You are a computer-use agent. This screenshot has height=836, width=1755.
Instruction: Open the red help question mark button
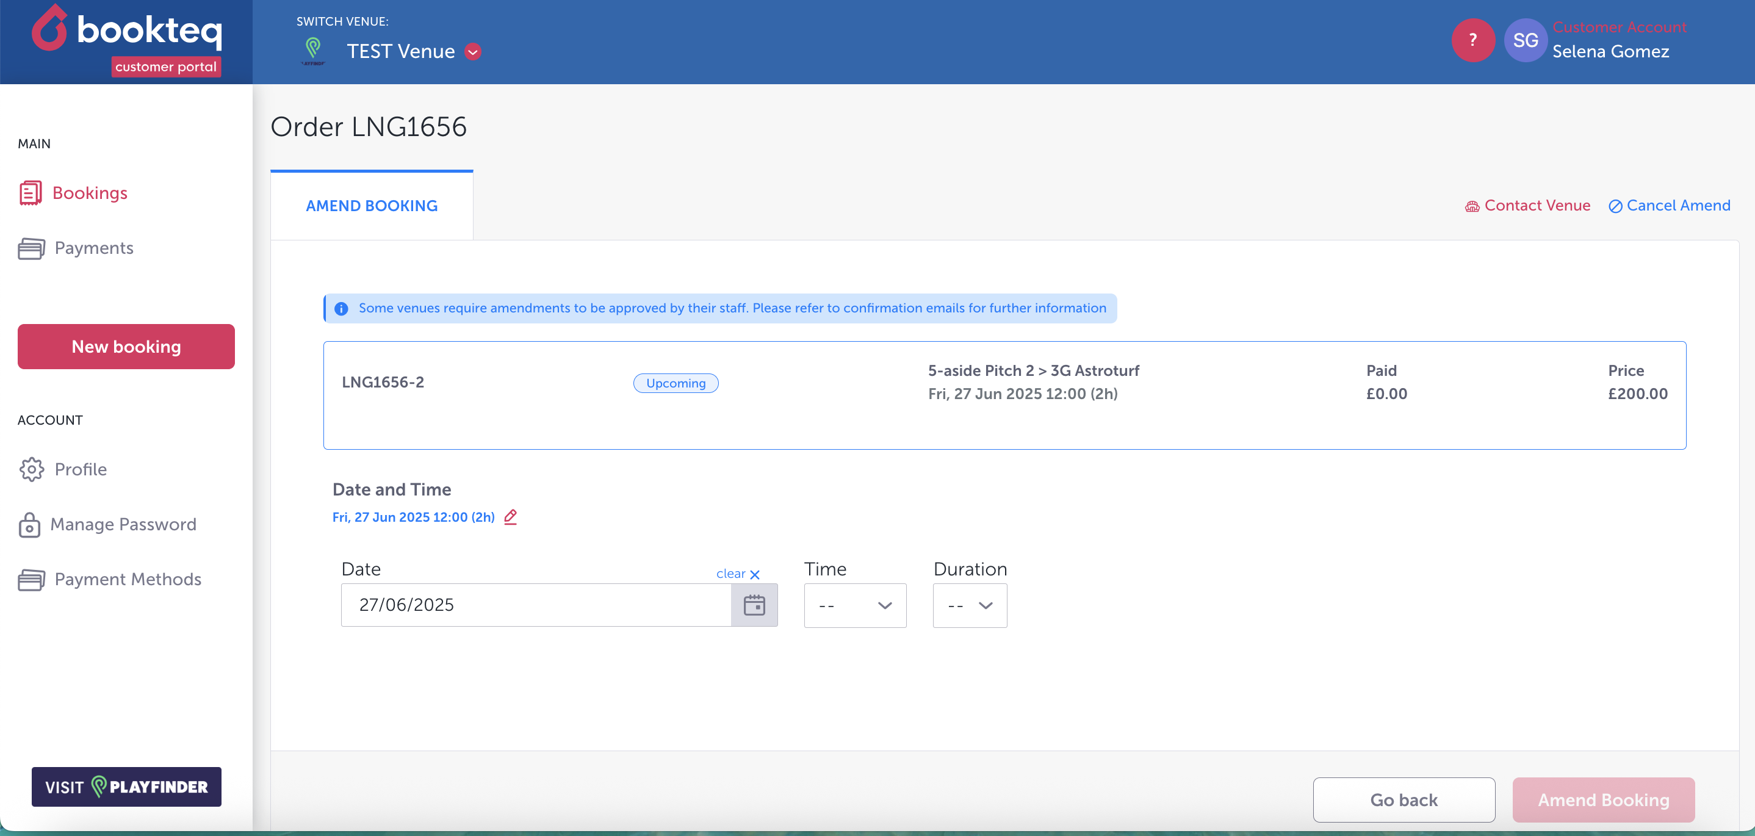pos(1473,40)
